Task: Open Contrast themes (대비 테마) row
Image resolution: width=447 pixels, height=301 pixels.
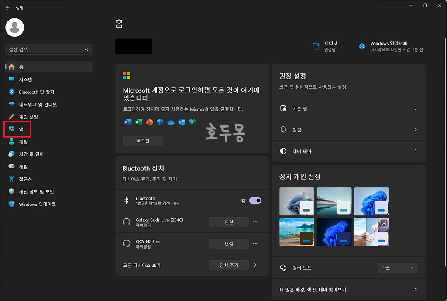Action: [x=349, y=151]
